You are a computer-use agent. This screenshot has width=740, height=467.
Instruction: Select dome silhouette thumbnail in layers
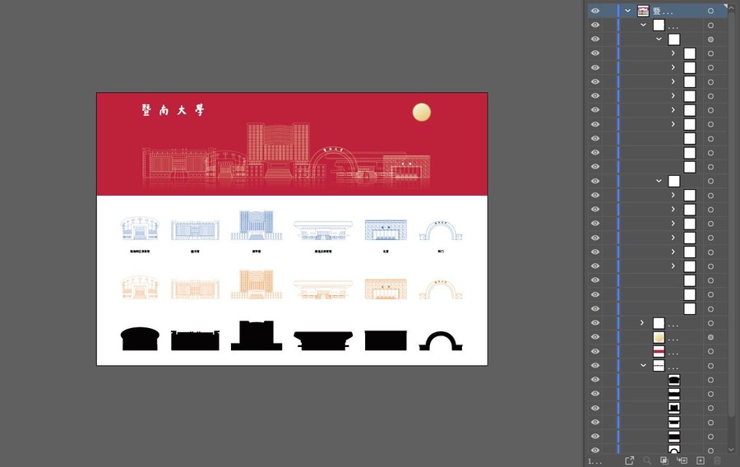(x=674, y=380)
